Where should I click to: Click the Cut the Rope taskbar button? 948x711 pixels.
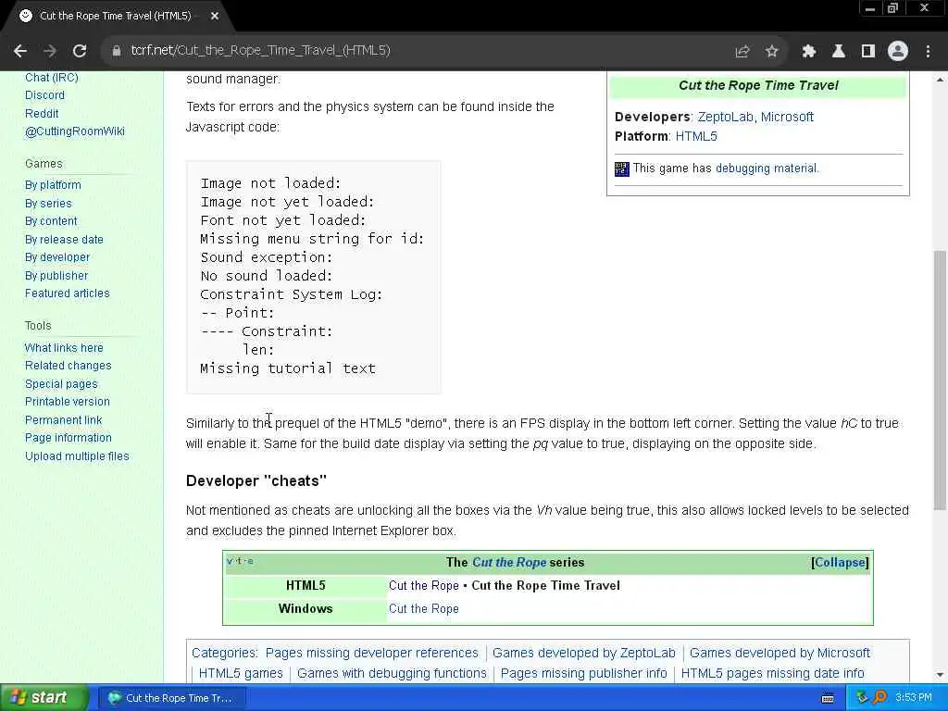[171, 698]
